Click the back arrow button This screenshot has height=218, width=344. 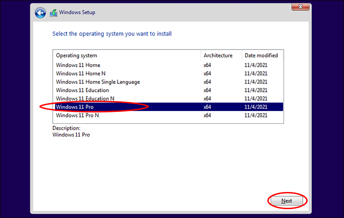click(x=40, y=13)
